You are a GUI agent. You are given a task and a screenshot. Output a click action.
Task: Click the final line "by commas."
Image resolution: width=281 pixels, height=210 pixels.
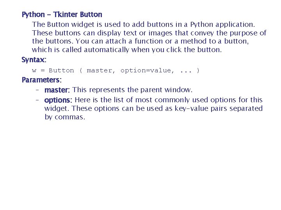click(x=64, y=117)
